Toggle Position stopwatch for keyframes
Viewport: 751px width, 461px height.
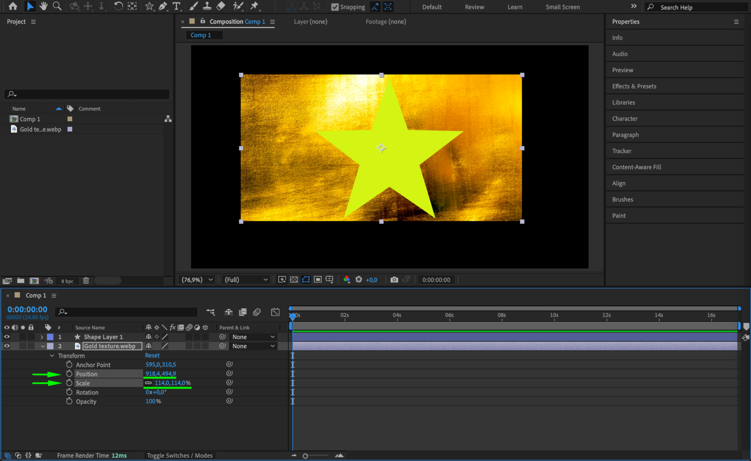point(69,374)
